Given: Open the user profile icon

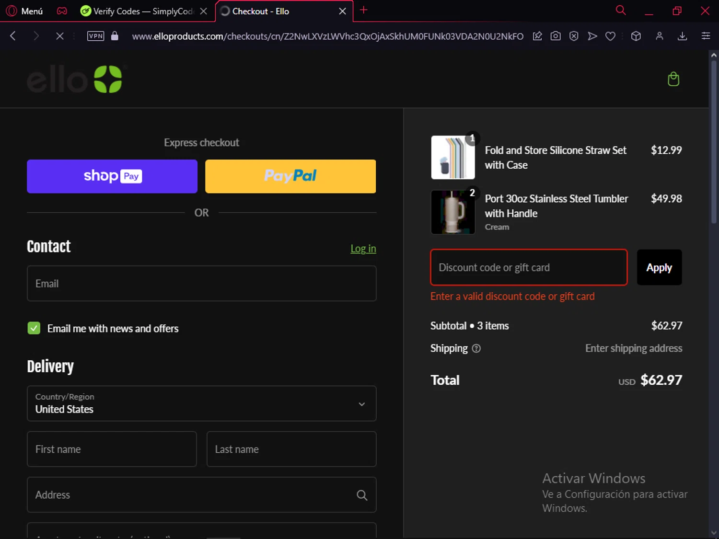Looking at the screenshot, I should click(660, 36).
